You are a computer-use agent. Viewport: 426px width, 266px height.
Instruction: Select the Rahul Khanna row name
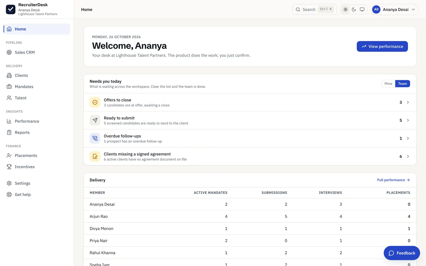tap(103, 253)
